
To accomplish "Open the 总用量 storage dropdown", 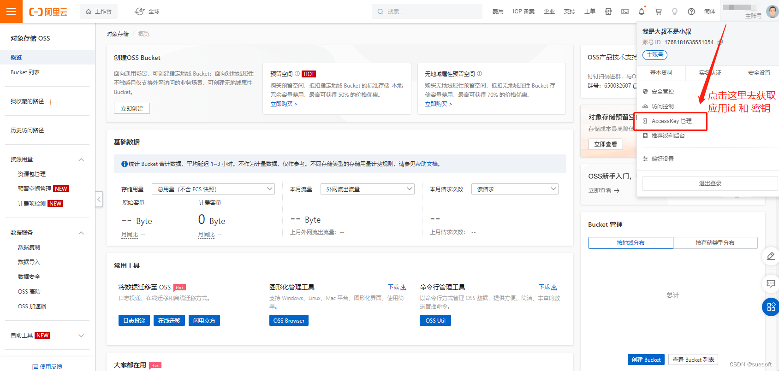I will (x=213, y=189).
